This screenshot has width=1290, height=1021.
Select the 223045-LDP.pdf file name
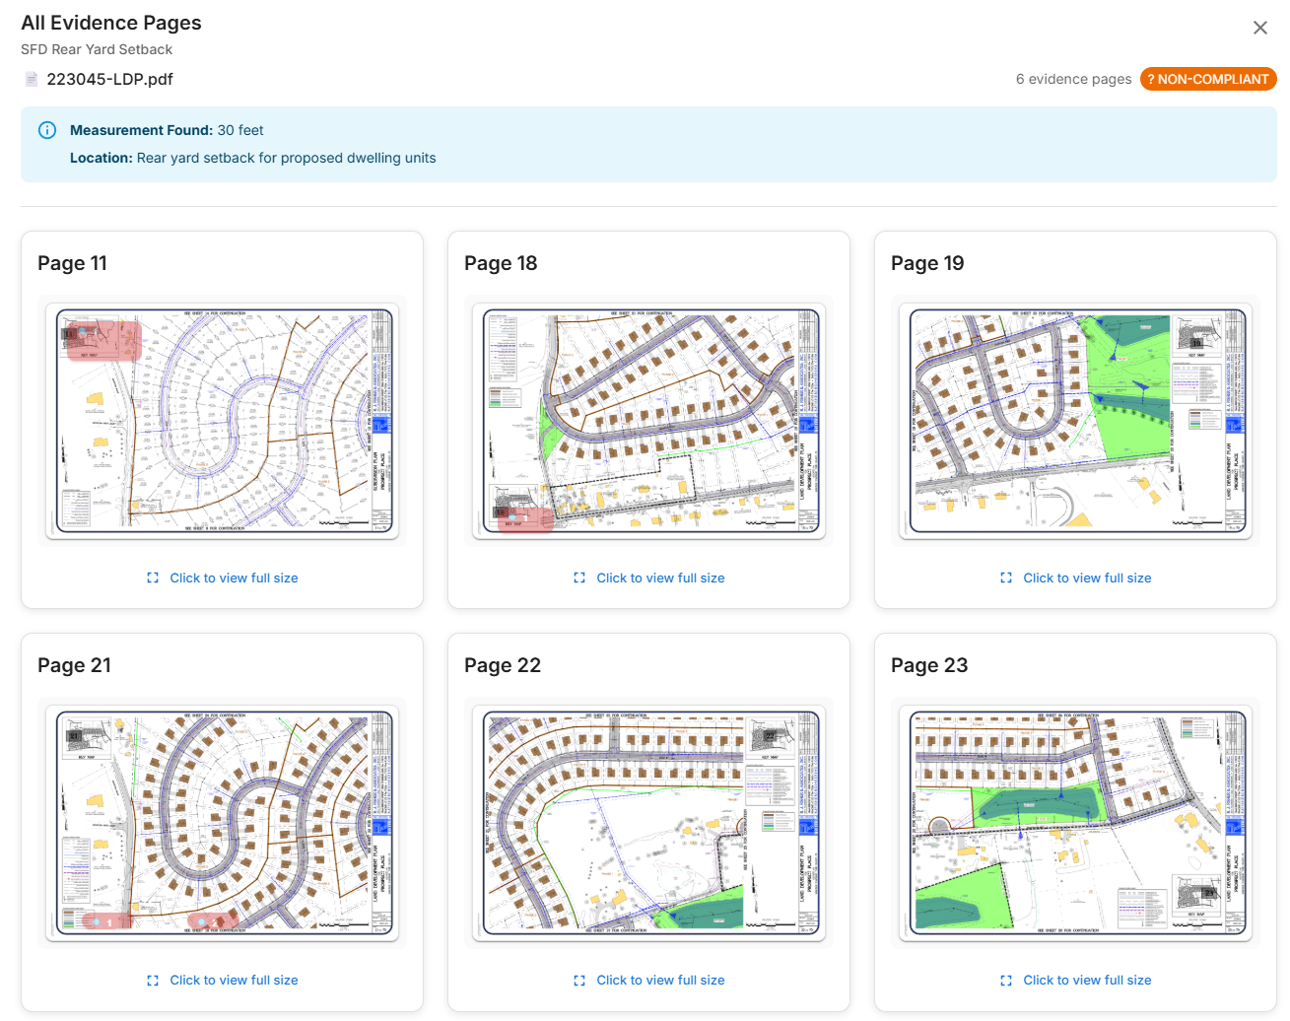pos(109,79)
